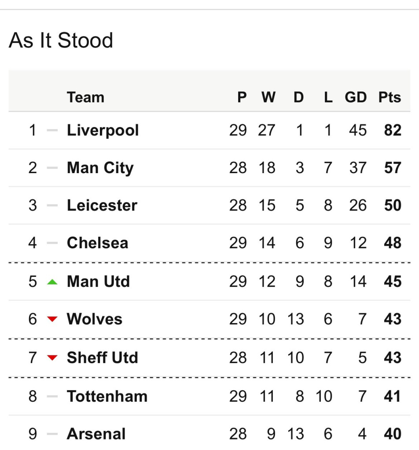
Task: Select the Tottenham team name
Action: (107, 396)
